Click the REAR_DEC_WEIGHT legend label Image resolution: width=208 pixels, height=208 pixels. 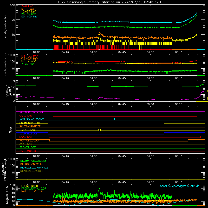coord(32,171)
